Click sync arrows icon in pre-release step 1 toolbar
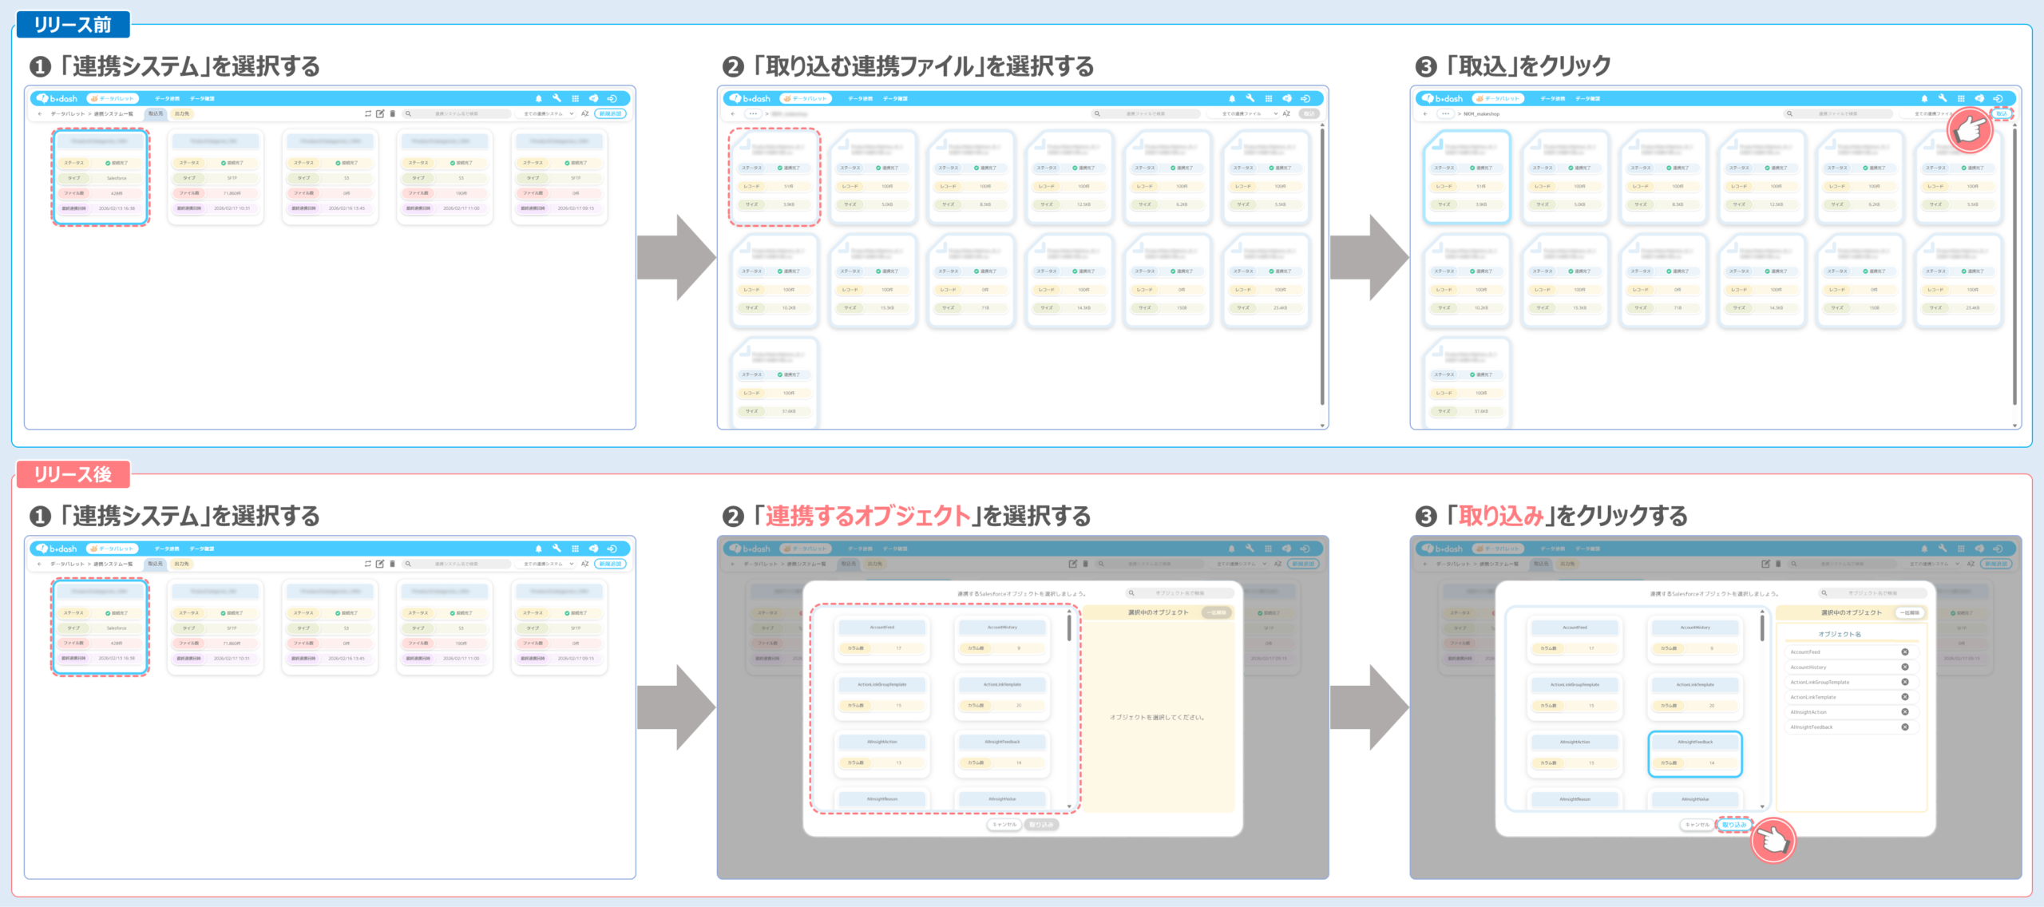Viewport: 2044px width, 907px height. (x=368, y=113)
